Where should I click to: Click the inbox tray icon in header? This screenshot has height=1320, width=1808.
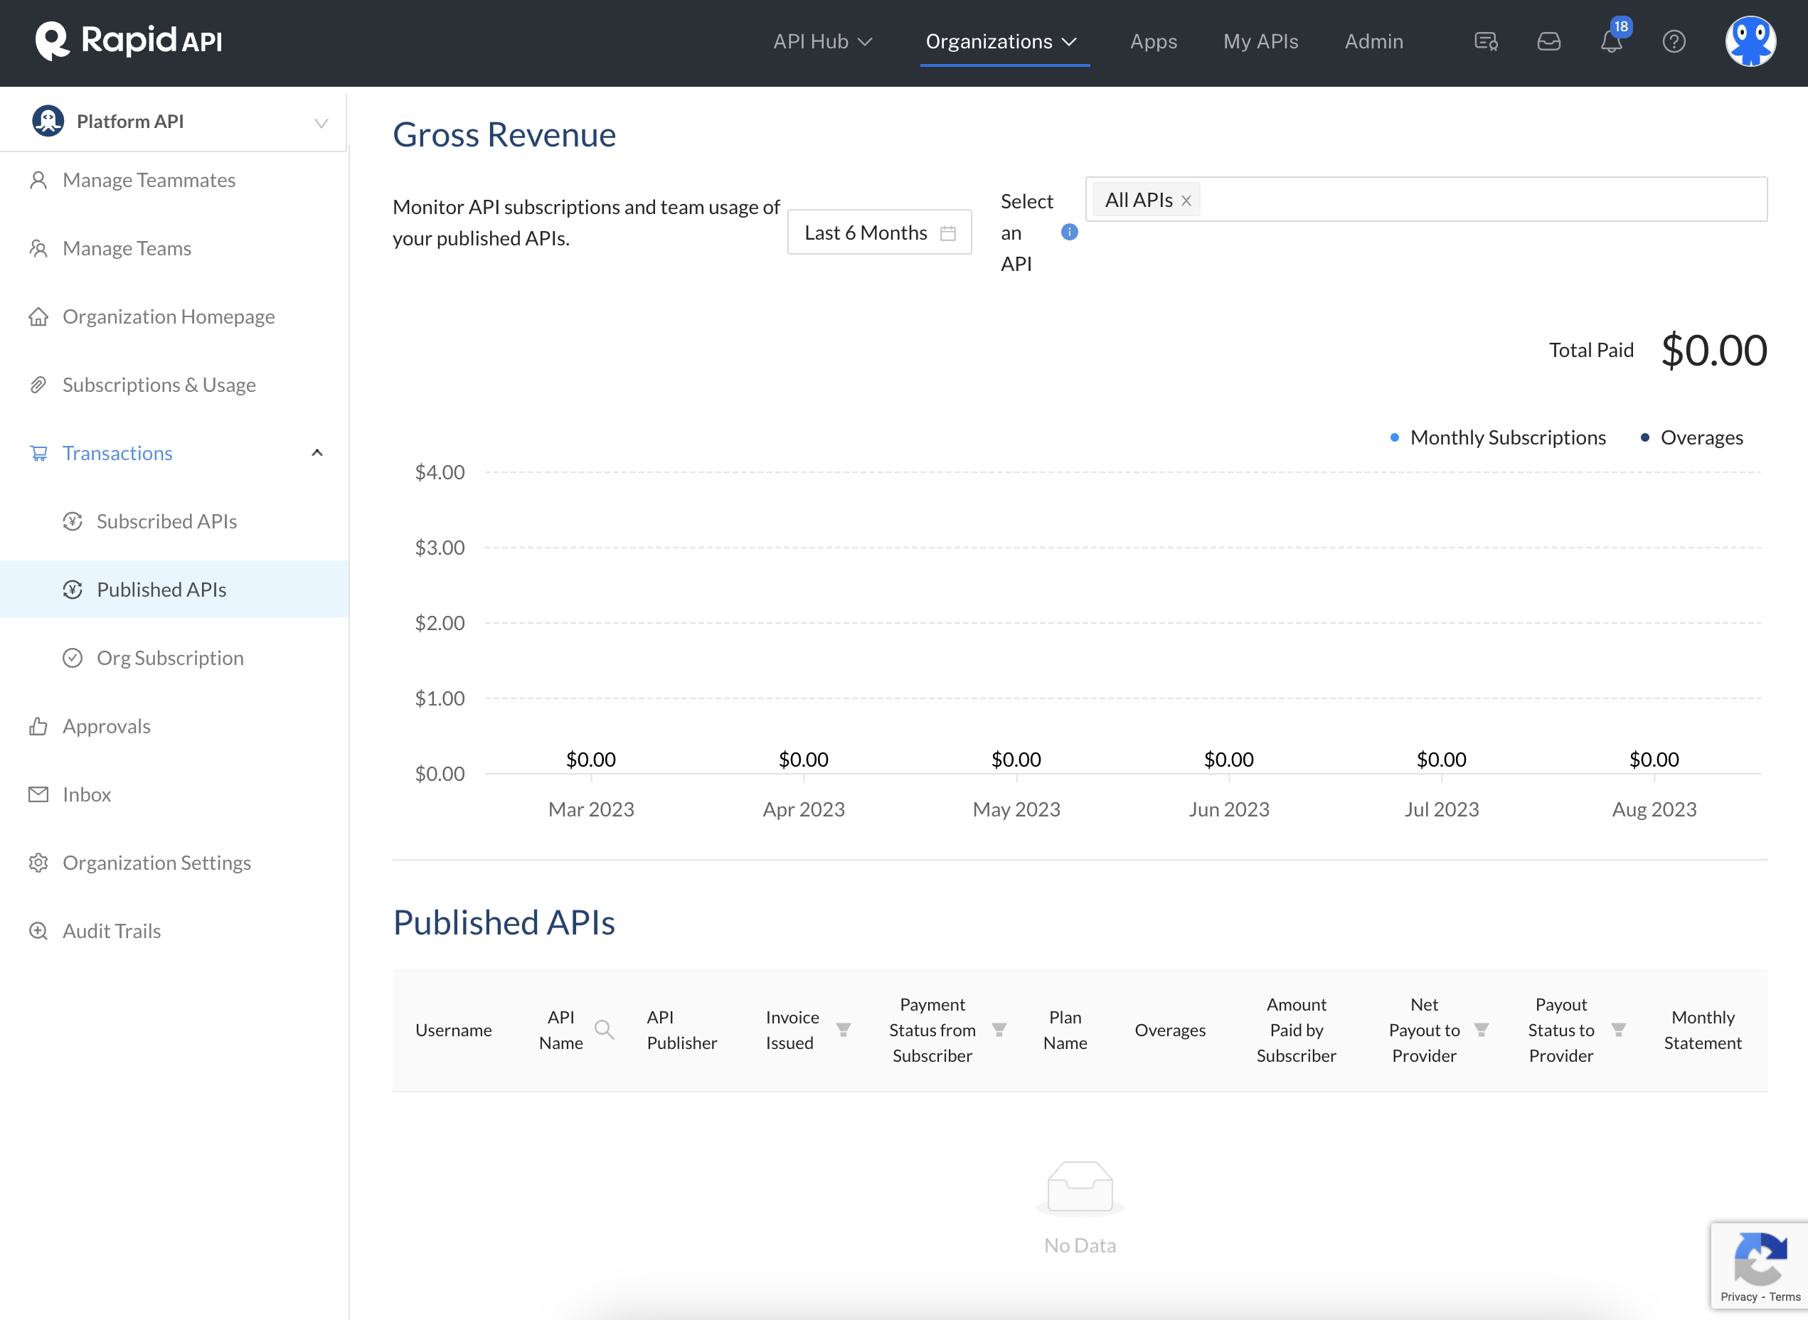click(x=1548, y=41)
